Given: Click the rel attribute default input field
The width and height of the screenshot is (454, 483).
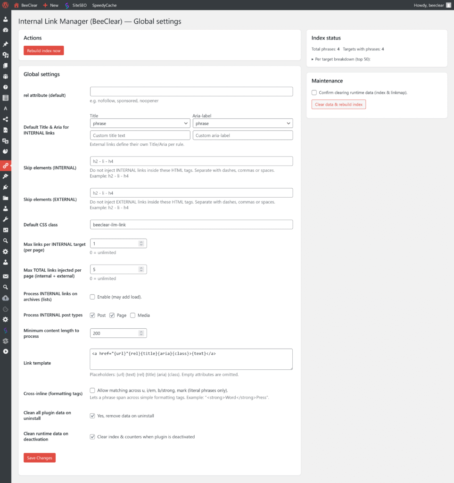Looking at the screenshot, I should click(x=191, y=92).
